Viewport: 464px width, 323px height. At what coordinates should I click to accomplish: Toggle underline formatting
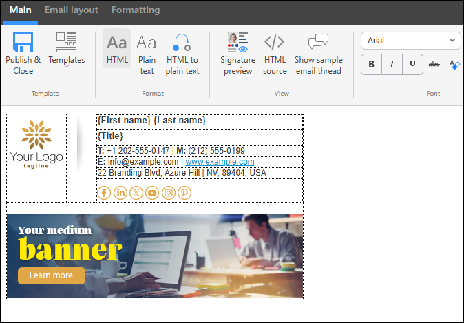pyautogui.click(x=412, y=64)
